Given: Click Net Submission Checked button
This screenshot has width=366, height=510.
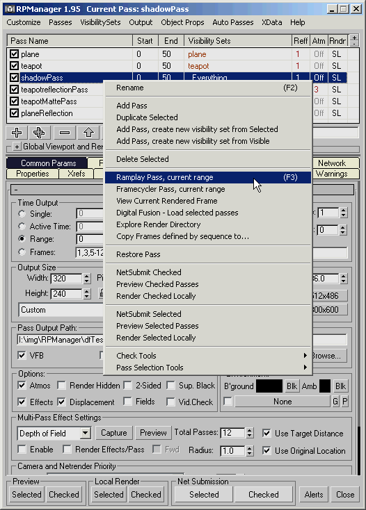Looking at the screenshot, I should (264, 495).
